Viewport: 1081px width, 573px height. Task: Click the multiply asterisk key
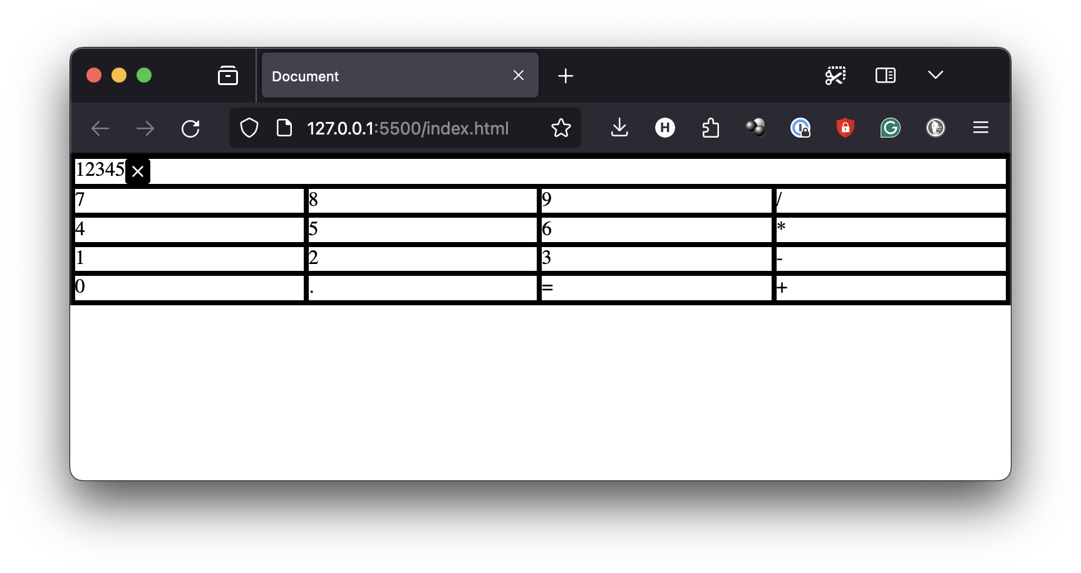tap(891, 230)
